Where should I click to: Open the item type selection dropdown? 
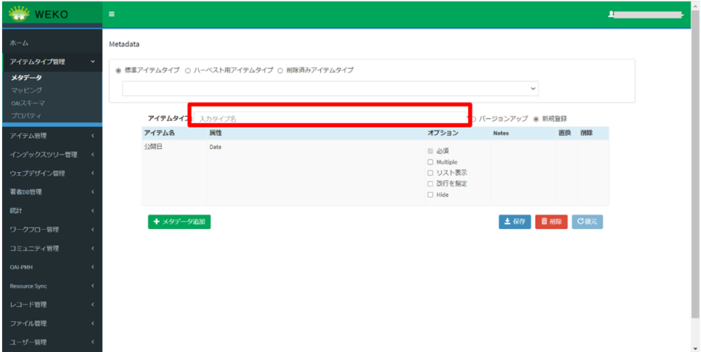tap(330, 89)
